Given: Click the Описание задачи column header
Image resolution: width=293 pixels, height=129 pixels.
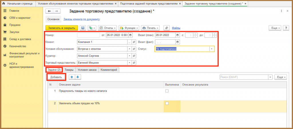Looking at the screenshot, I should (110, 85).
